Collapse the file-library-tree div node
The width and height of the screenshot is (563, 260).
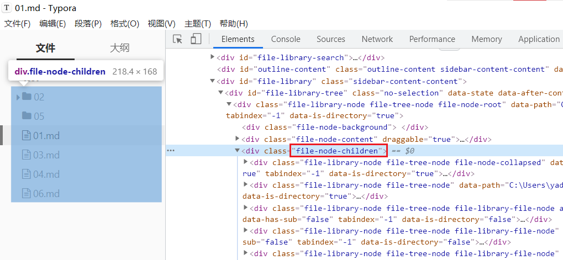(221, 93)
